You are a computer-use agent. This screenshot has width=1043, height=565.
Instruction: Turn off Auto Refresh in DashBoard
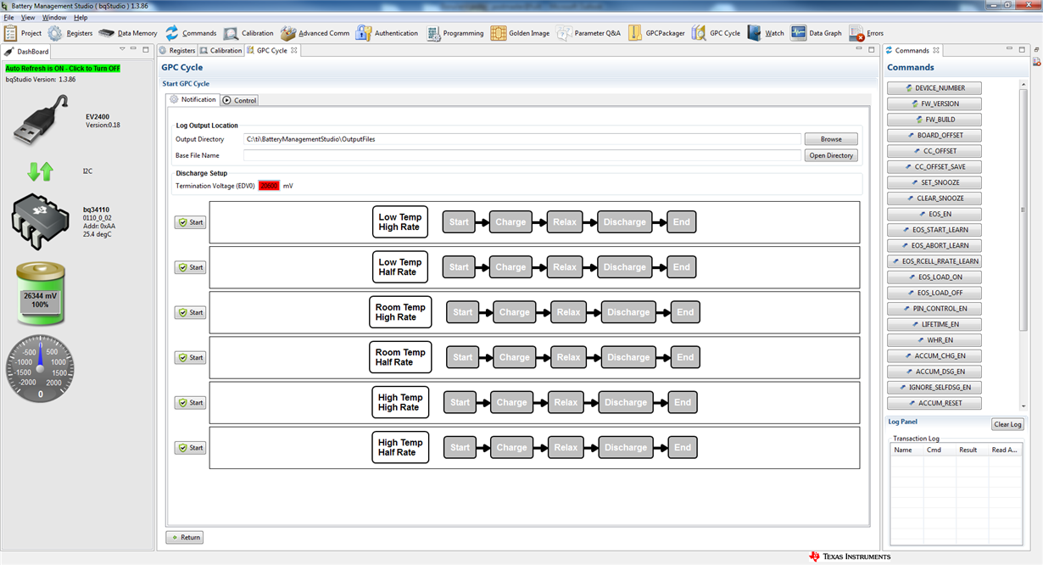click(x=63, y=68)
